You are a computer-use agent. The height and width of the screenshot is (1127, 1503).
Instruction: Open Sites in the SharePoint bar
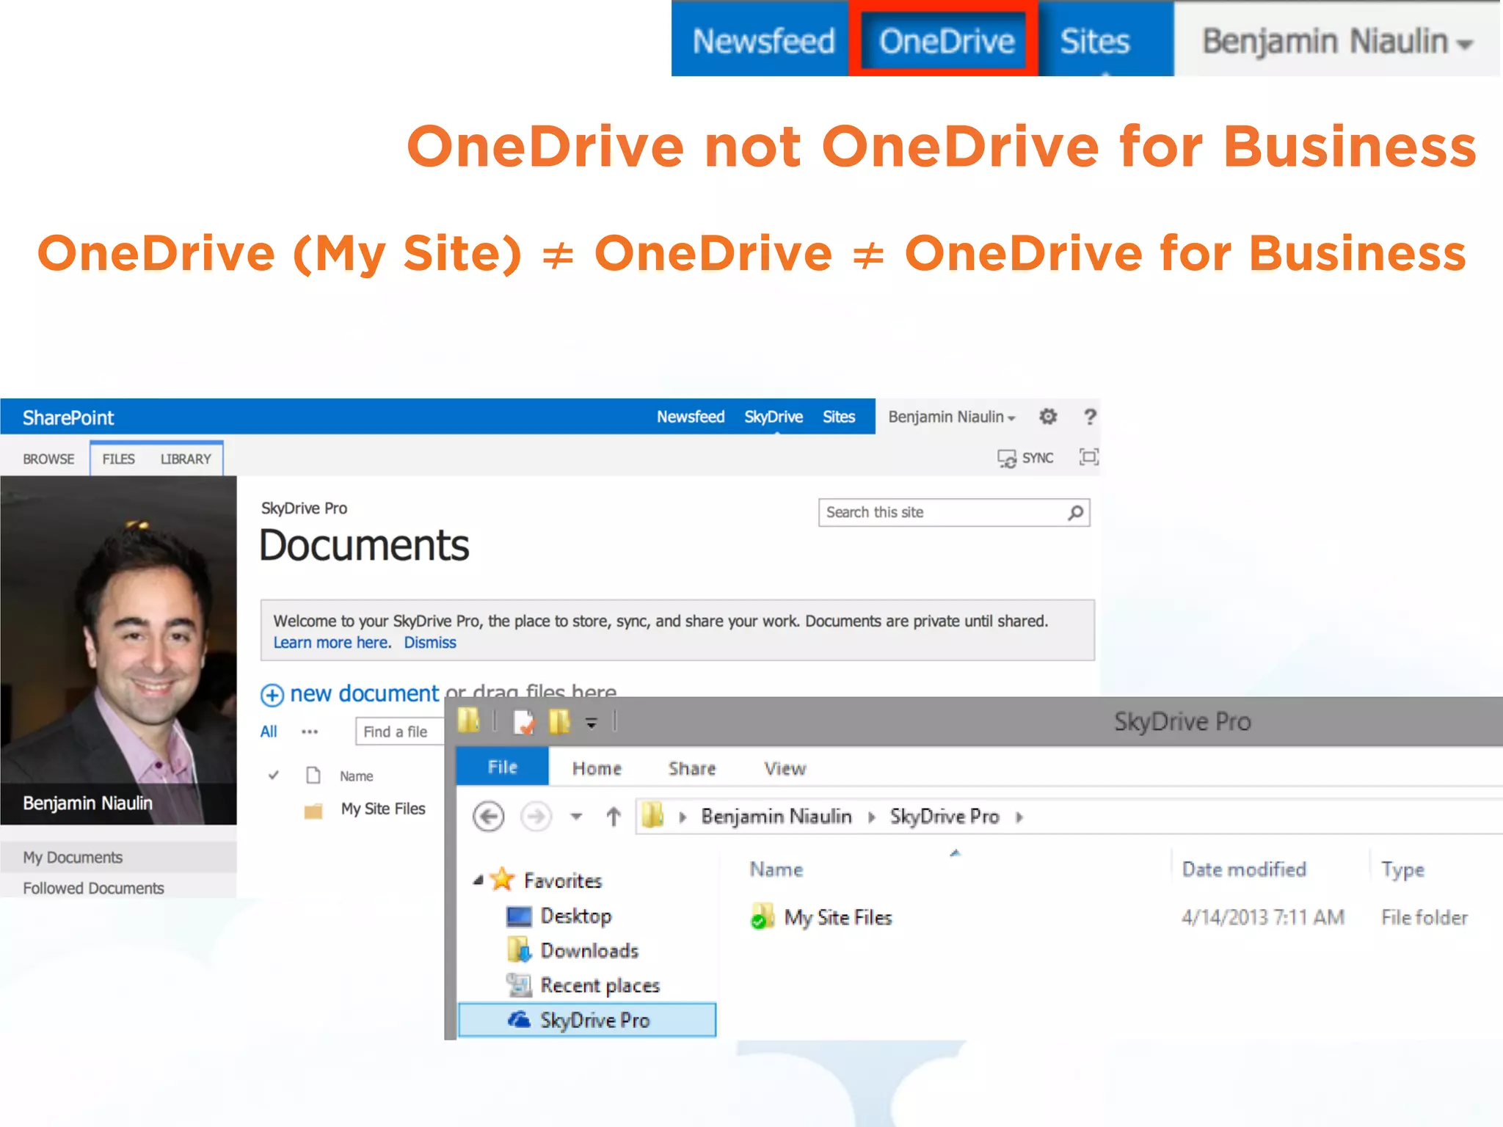click(838, 417)
